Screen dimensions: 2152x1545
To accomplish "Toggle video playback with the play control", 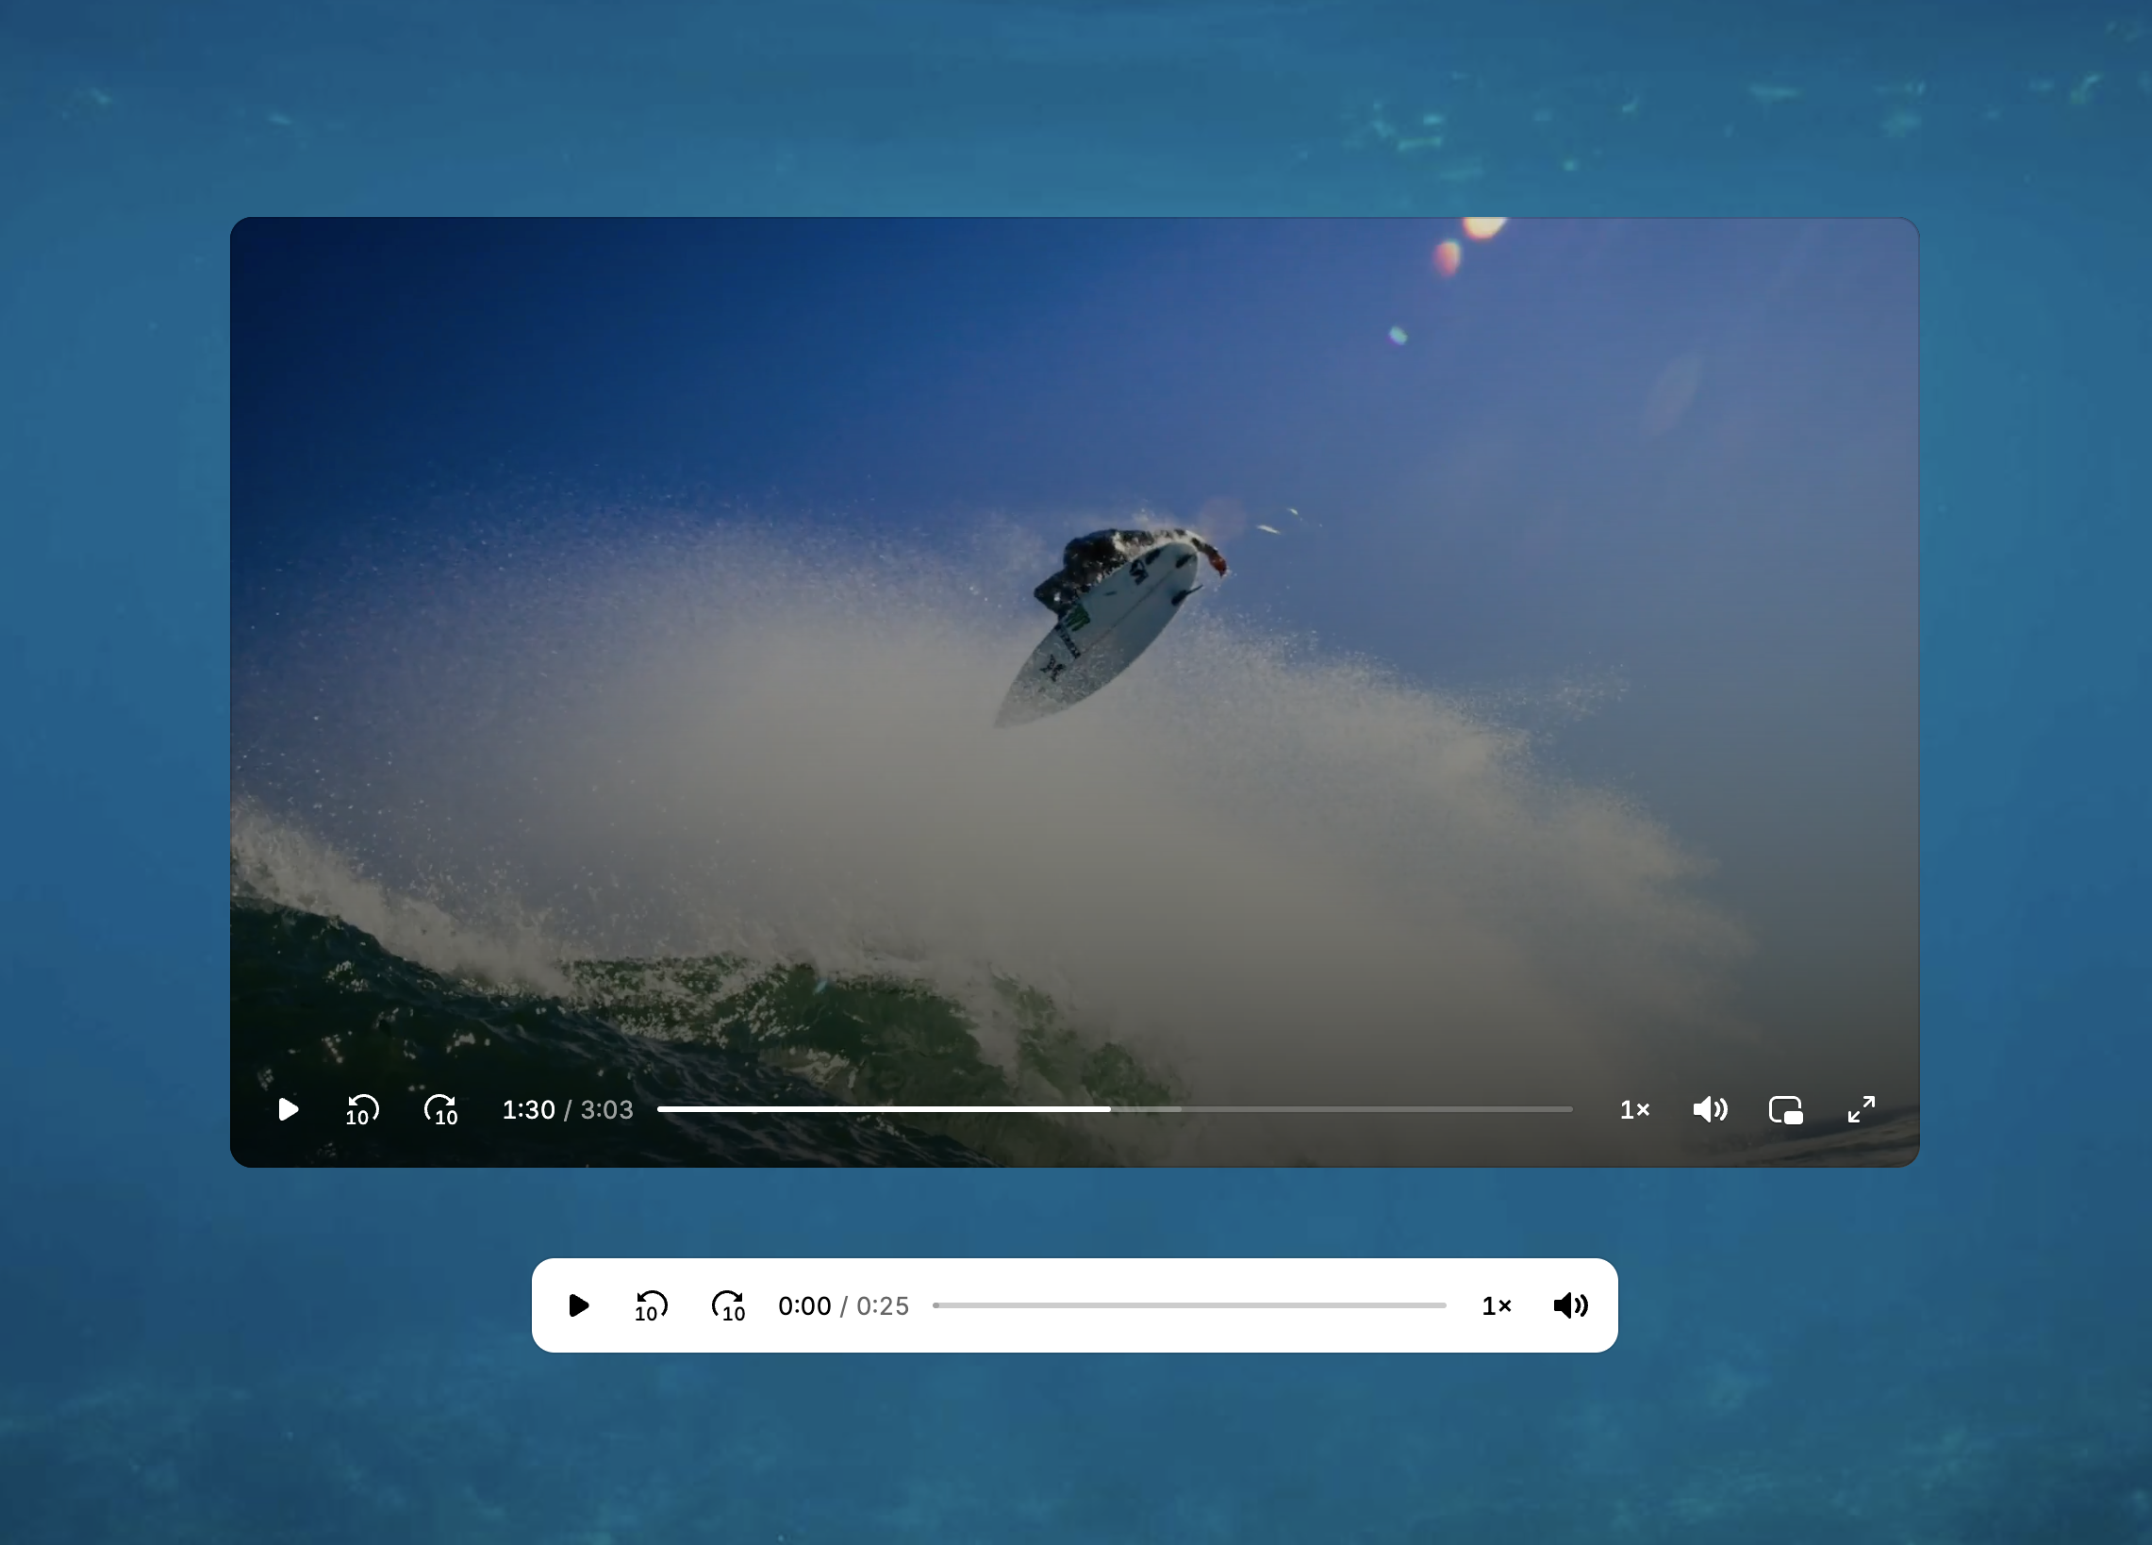I will 288,1109.
